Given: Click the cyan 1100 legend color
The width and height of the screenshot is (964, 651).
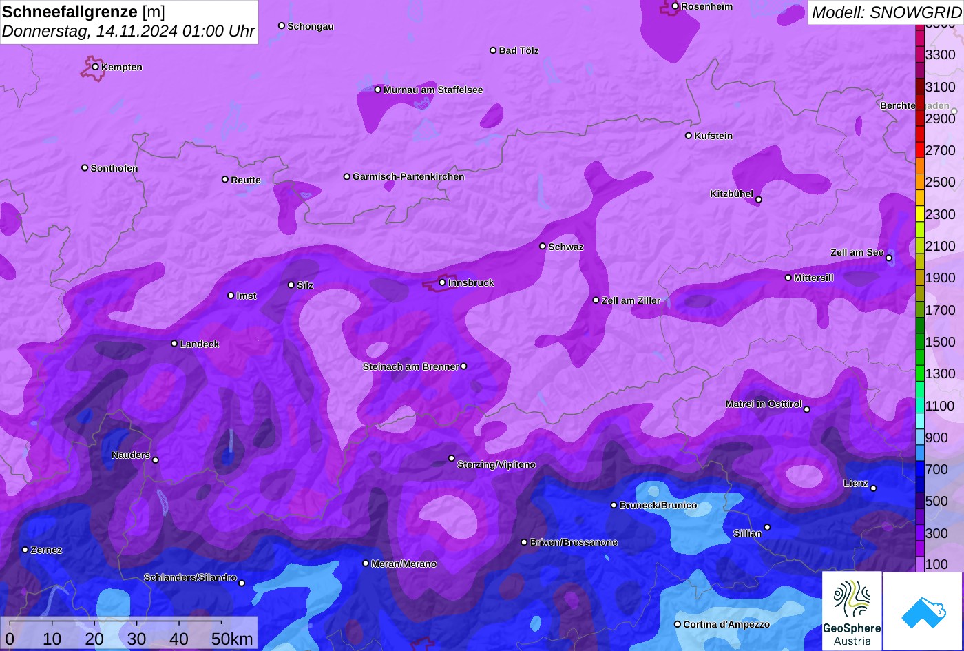Looking at the screenshot, I should 920,406.
